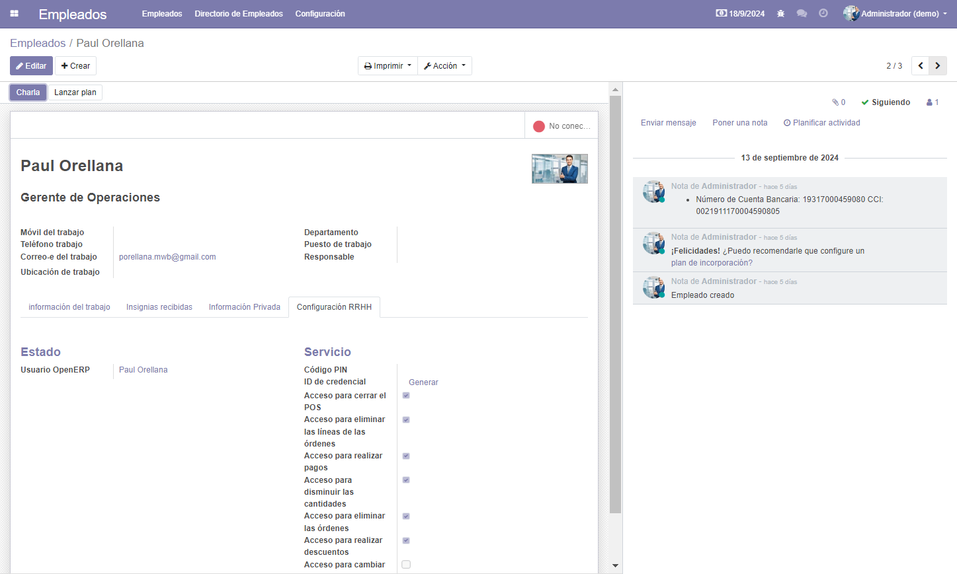Toggle 'Acceso para eliminar las órdenes' checkbox

[406, 516]
